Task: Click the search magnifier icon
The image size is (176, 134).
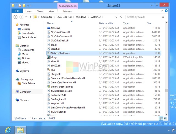Action: (163, 17)
